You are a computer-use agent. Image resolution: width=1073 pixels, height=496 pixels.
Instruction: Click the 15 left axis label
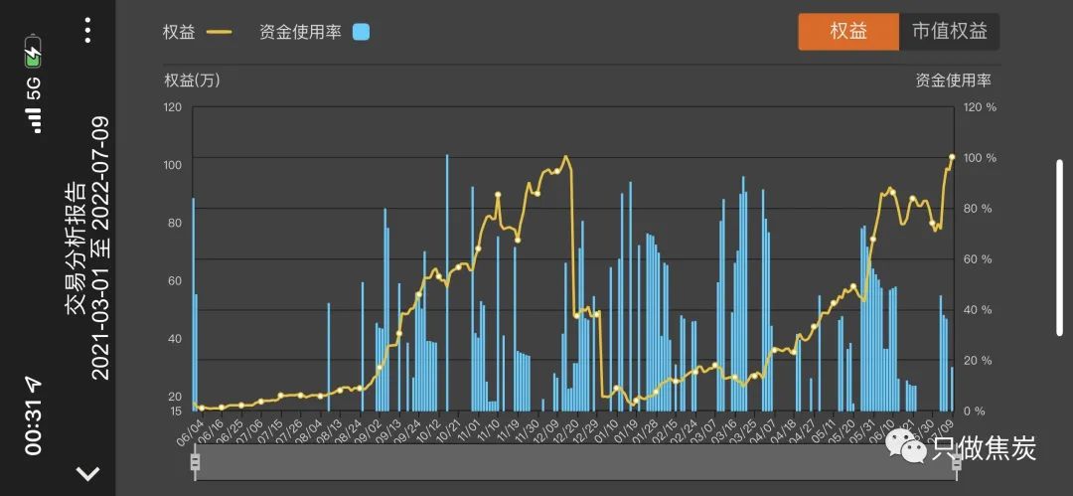pyautogui.click(x=176, y=412)
